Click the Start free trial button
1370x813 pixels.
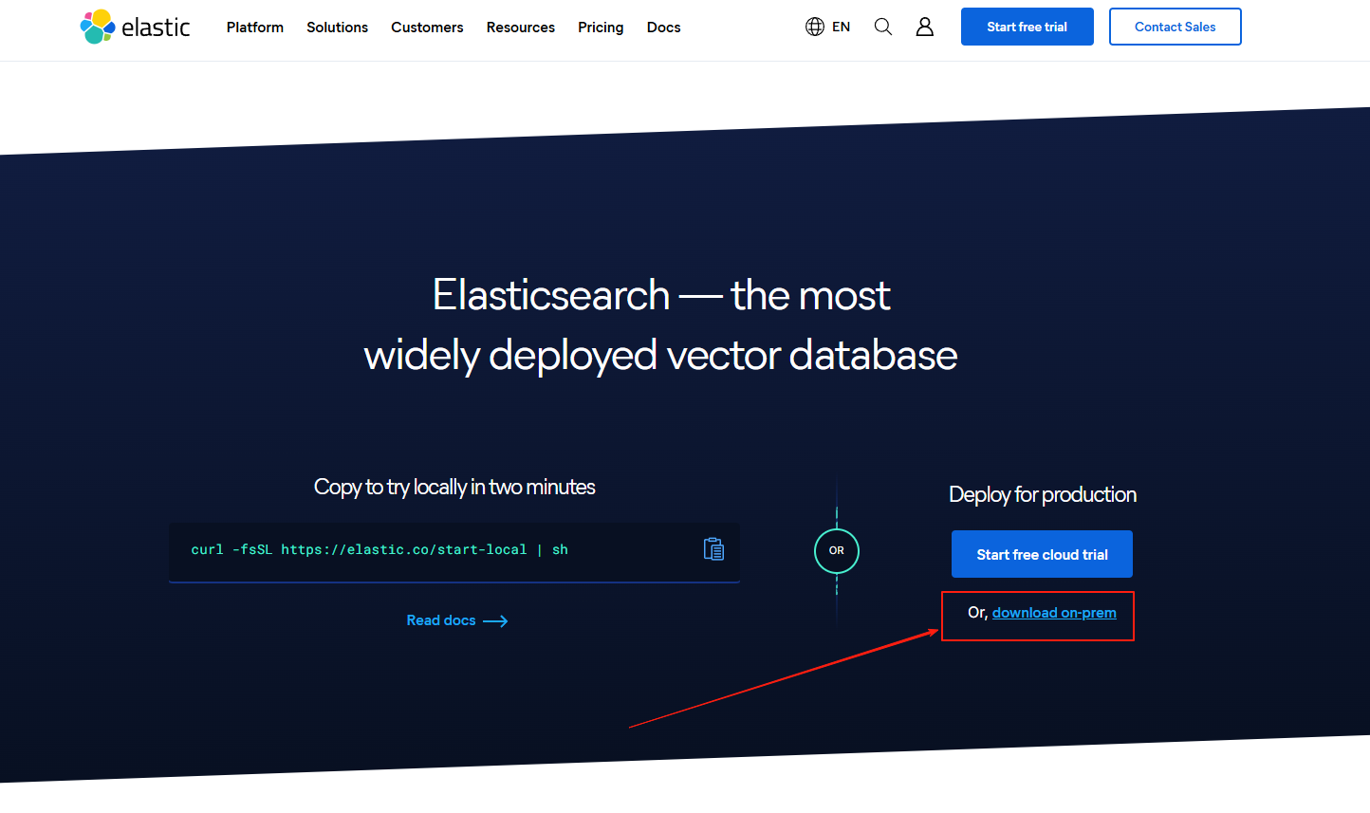[1027, 27]
